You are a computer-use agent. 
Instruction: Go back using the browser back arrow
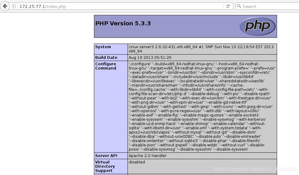click(x=5, y=6)
